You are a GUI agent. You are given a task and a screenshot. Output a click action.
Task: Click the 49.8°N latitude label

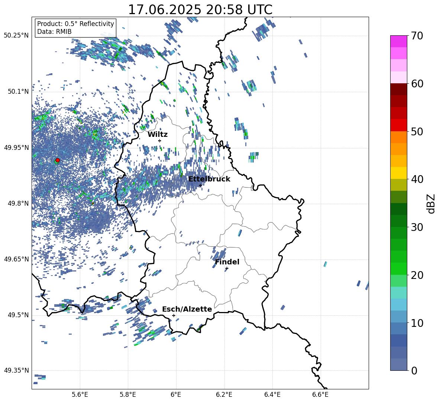18,203
